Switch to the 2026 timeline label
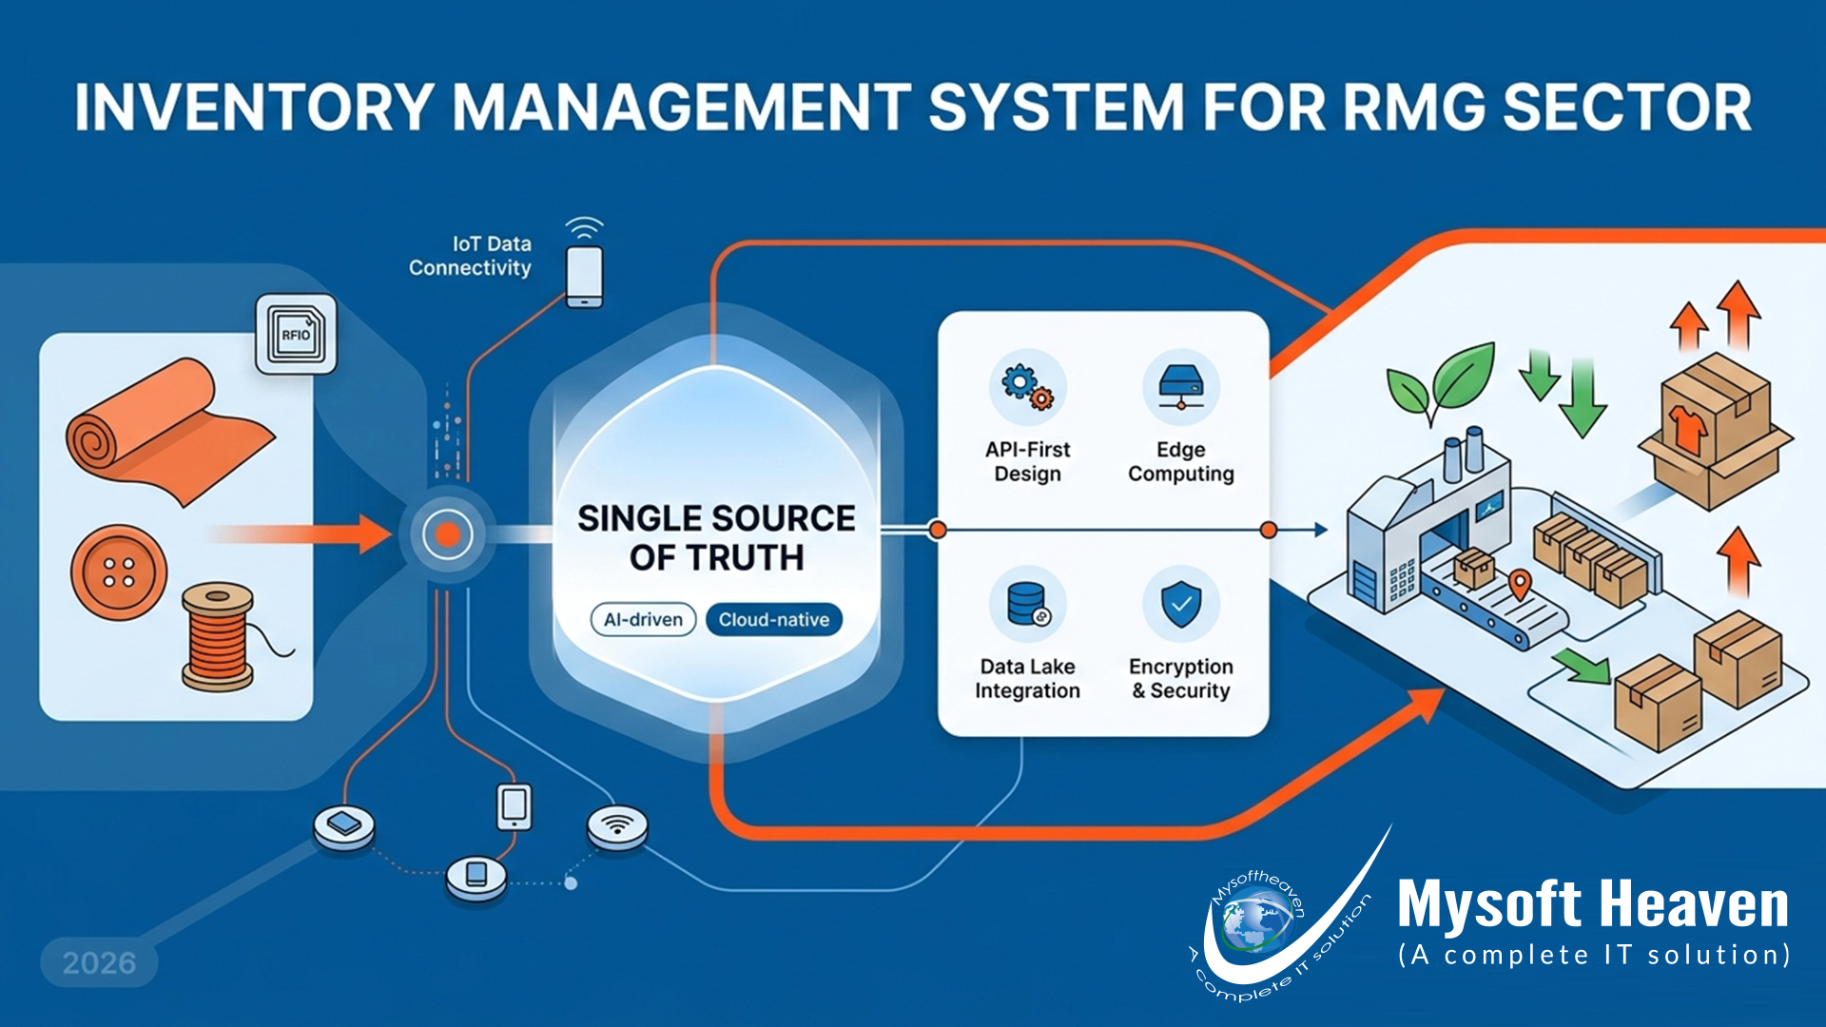 pos(99,960)
